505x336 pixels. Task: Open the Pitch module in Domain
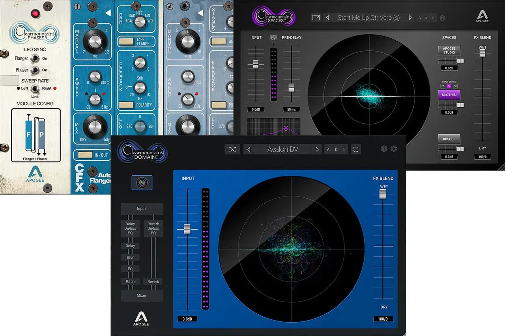click(x=130, y=282)
